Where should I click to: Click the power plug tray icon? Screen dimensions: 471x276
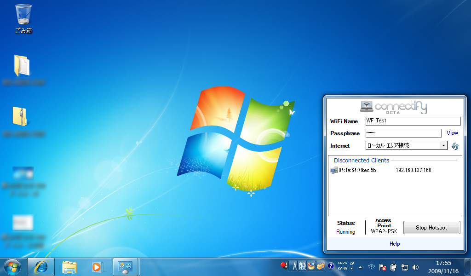tap(394, 267)
